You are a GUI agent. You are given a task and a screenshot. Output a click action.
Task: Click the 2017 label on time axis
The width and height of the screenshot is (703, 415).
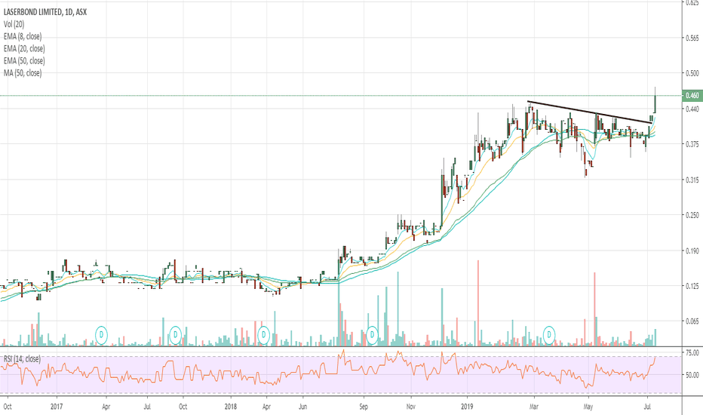[57, 407]
